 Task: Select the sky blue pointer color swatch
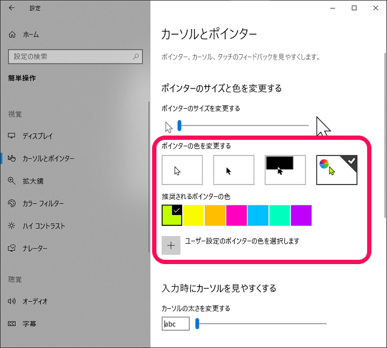tap(258, 215)
